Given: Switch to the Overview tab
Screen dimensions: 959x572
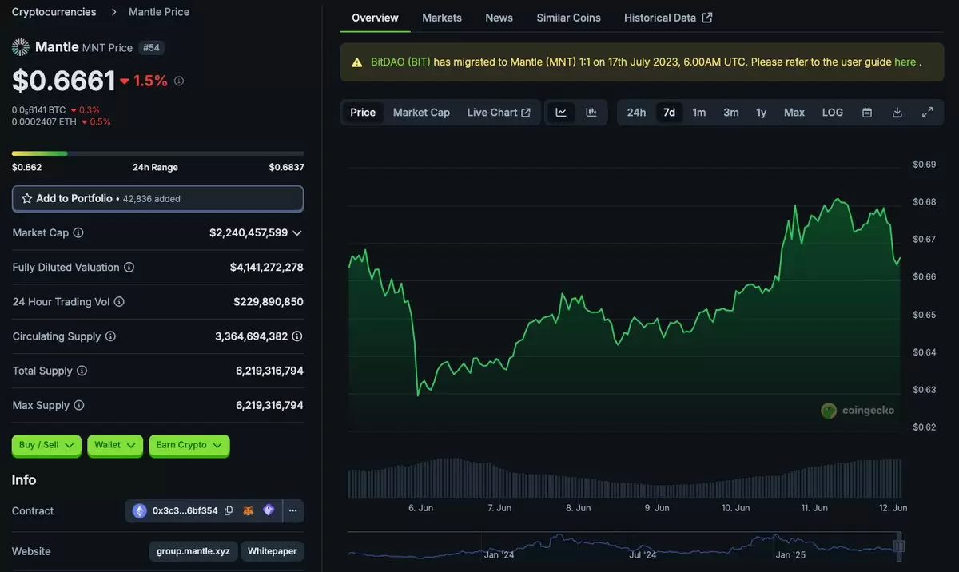Looking at the screenshot, I should tap(375, 18).
